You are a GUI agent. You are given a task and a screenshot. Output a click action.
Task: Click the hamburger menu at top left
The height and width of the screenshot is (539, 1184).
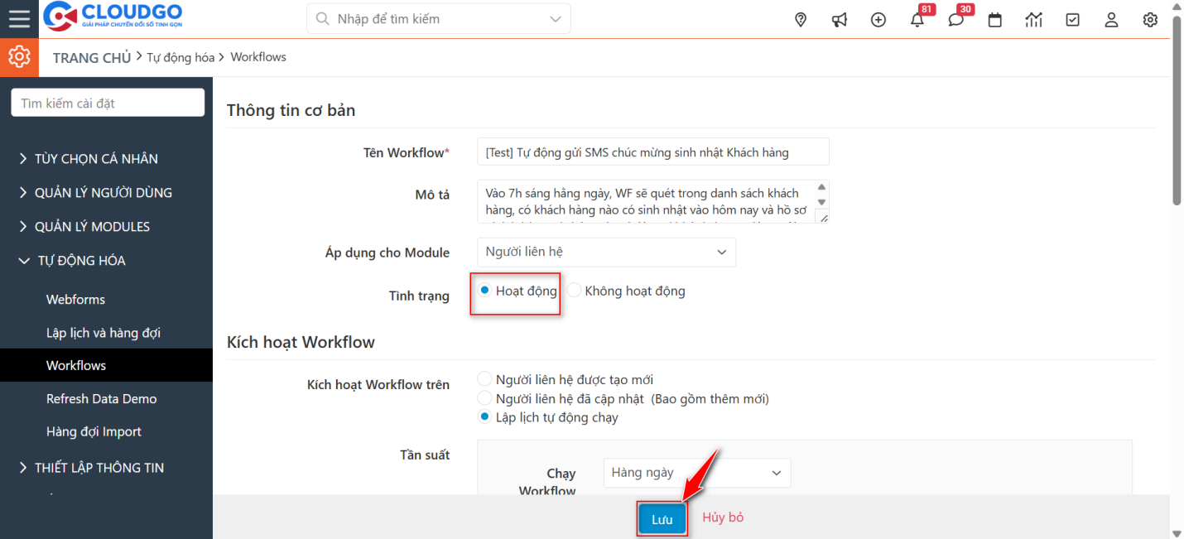(x=19, y=18)
